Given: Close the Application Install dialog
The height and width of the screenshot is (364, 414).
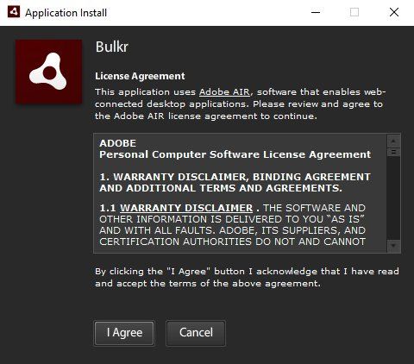Looking at the screenshot, I should tap(394, 12).
